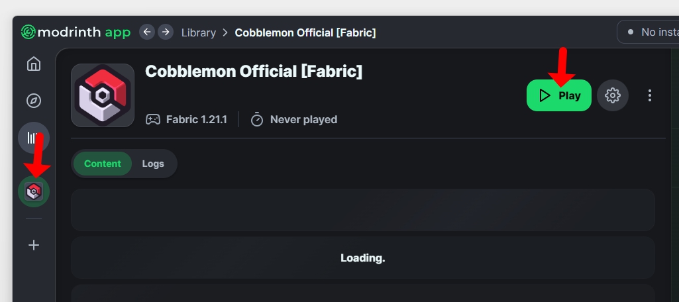Expand the three-dot more options menu
The height and width of the screenshot is (302, 679).
tap(650, 95)
